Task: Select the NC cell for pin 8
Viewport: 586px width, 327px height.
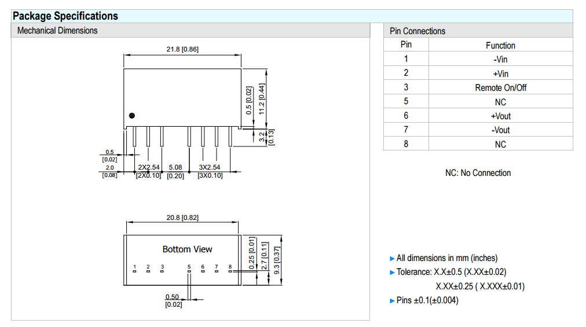Action: click(x=500, y=144)
